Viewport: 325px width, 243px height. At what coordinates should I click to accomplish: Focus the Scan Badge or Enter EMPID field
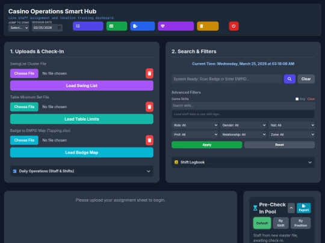[226, 79]
